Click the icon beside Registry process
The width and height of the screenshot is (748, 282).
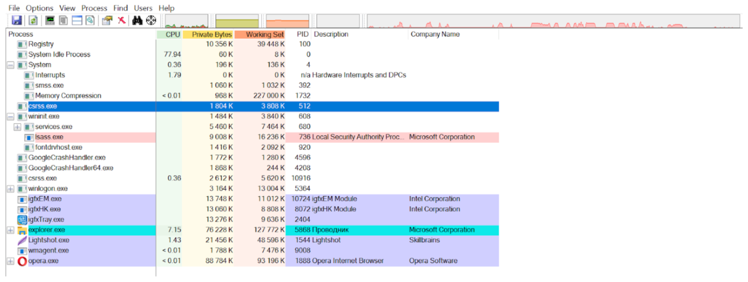click(x=22, y=44)
